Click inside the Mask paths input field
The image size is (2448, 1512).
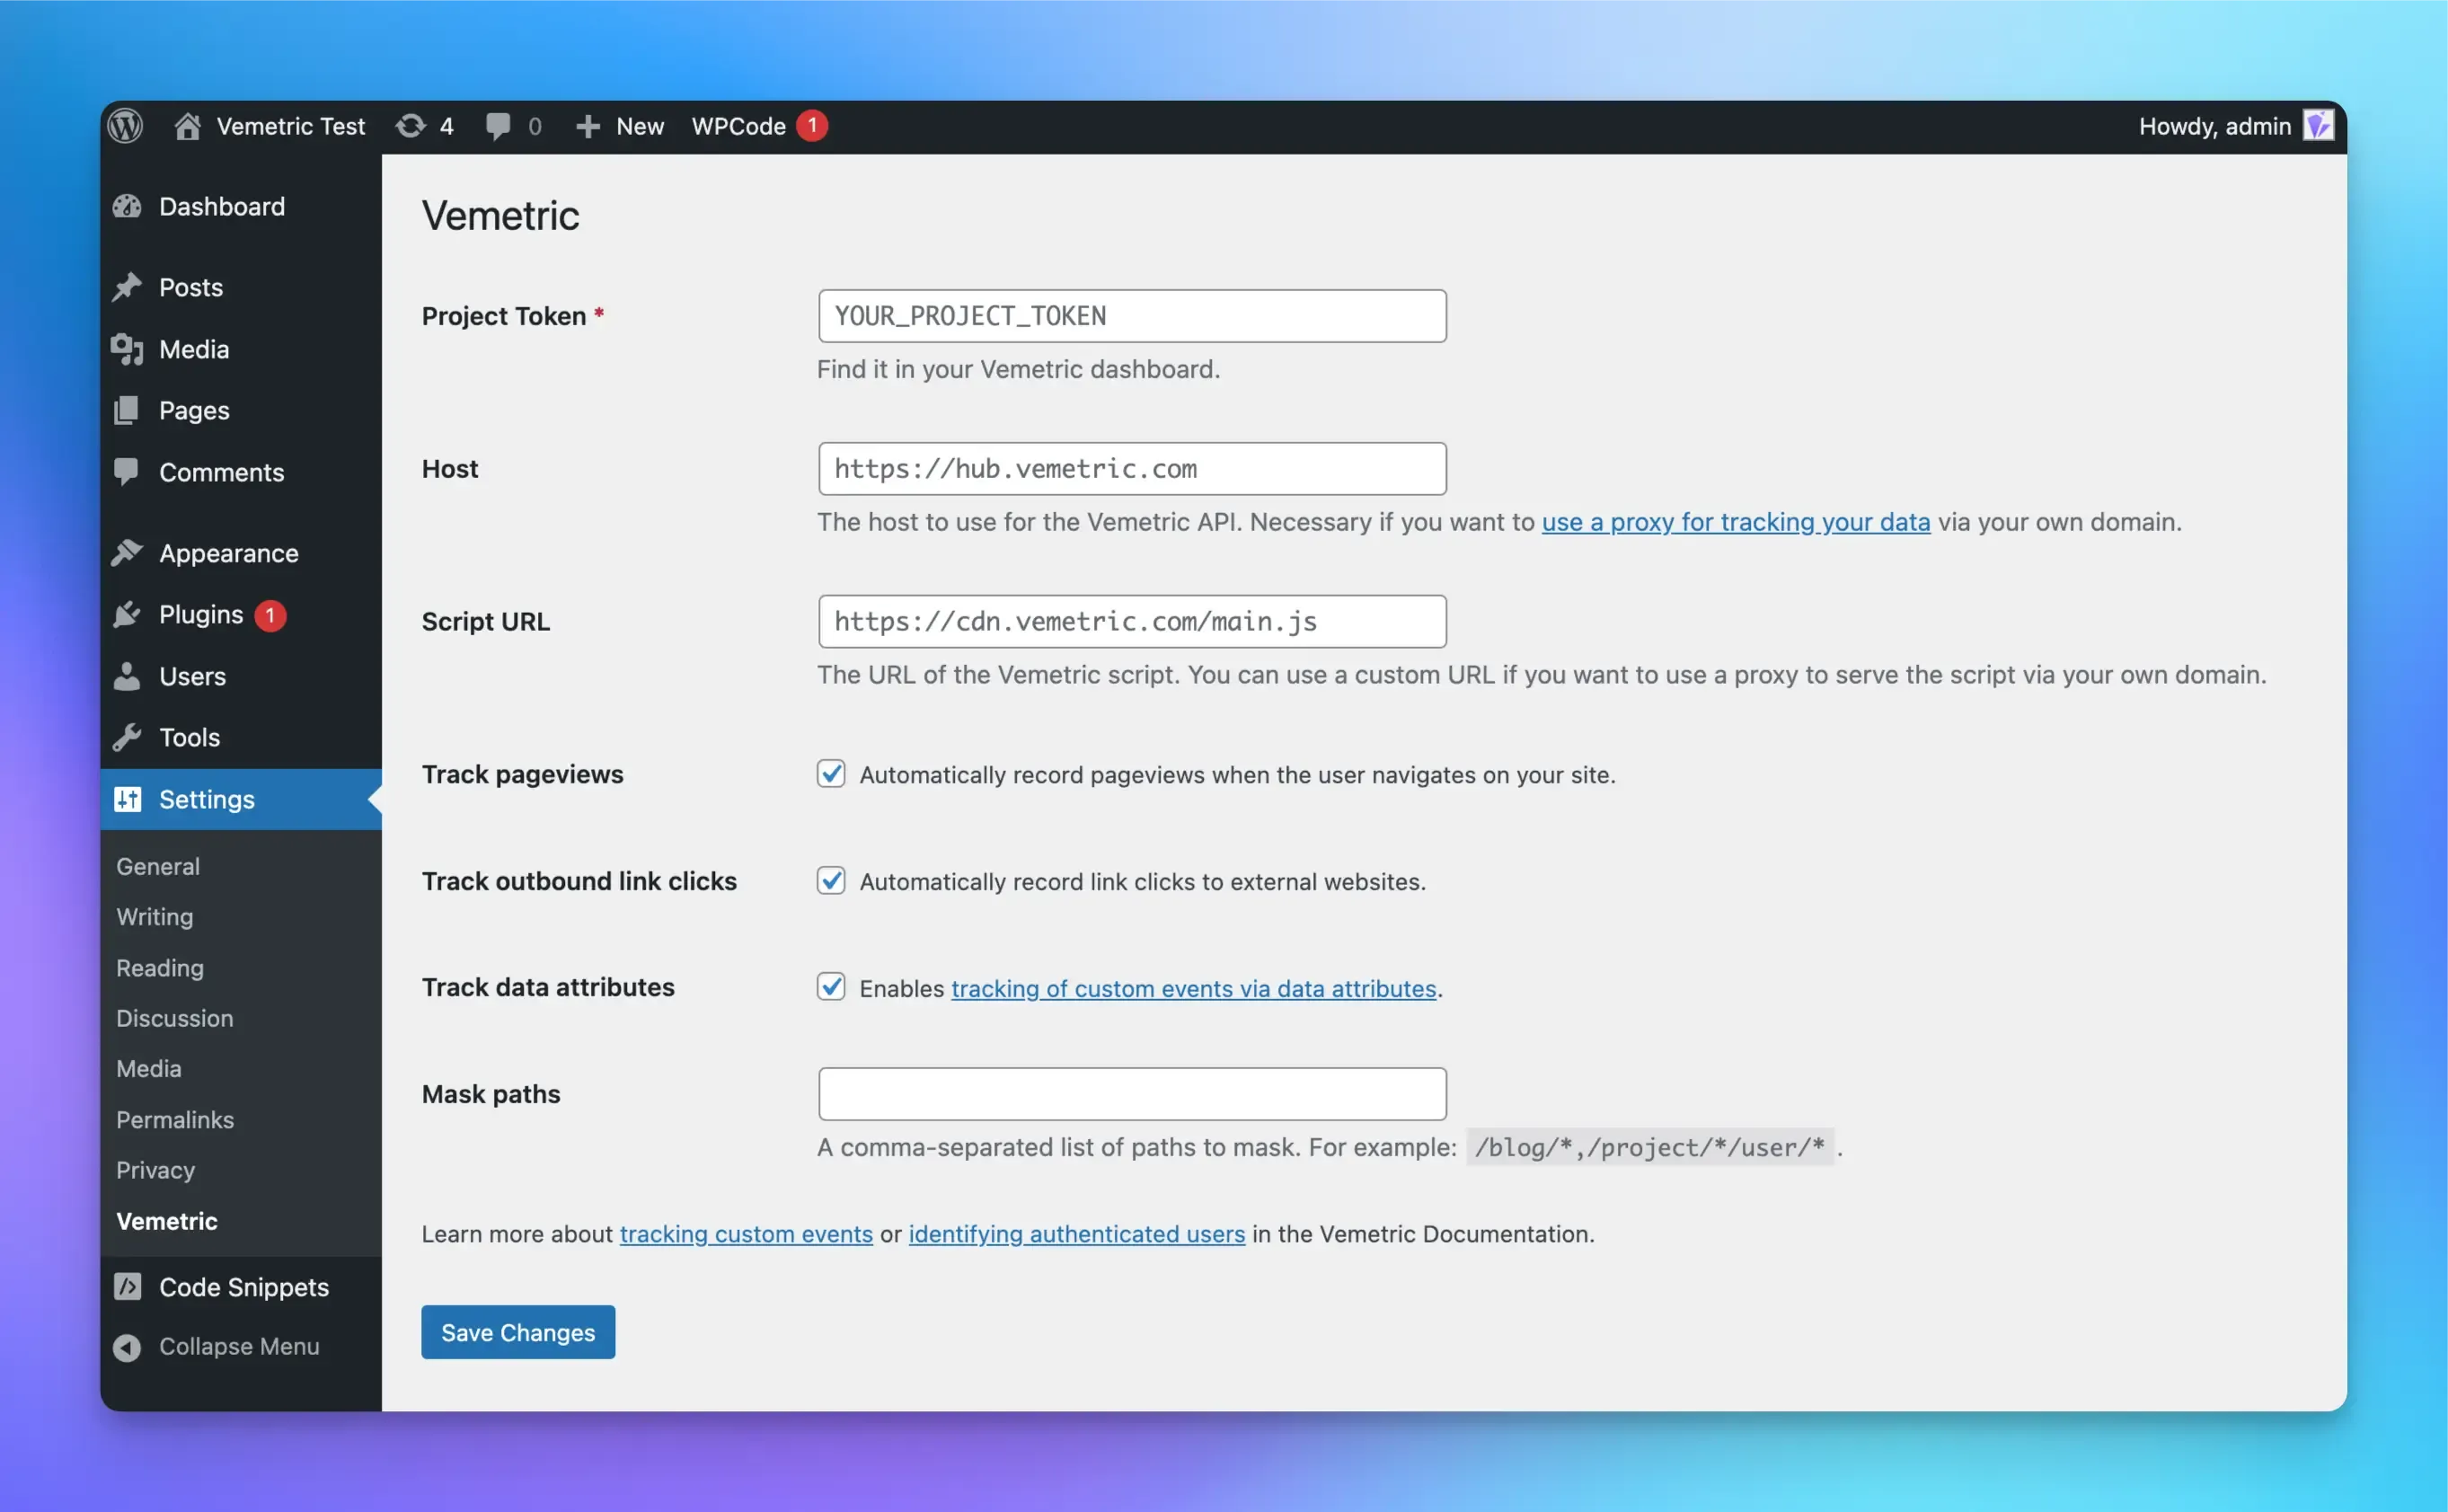[x=1131, y=1093]
